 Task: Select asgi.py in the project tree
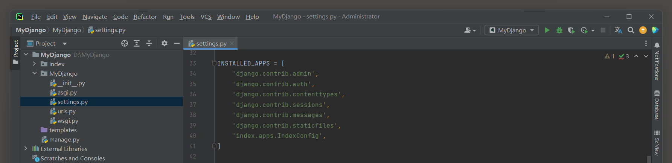64,92
